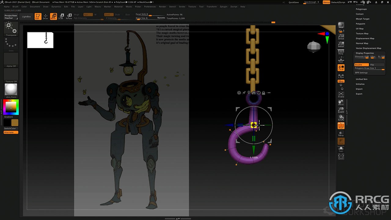This screenshot has height=220, width=391.
Task: Click the Zoom3D icon
Action: click(341, 110)
